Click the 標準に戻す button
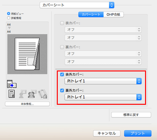The height and width of the screenshot is (140, 157). tap(131, 115)
